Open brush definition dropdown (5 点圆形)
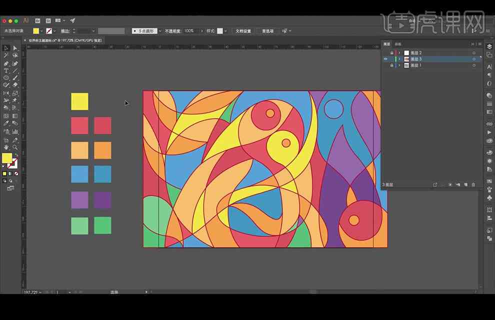The width and height of the screenshot is (495, 320). point(160,31)
